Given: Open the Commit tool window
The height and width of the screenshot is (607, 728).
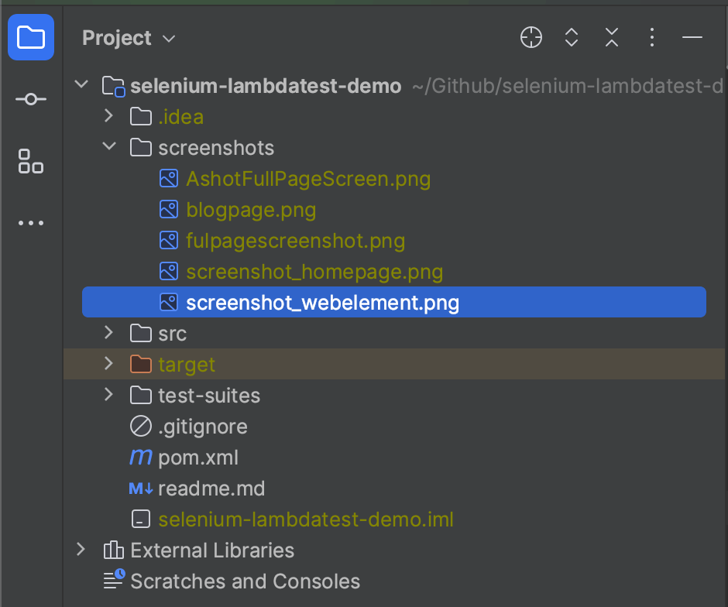Looking at the screenshot, I should 31,100.
